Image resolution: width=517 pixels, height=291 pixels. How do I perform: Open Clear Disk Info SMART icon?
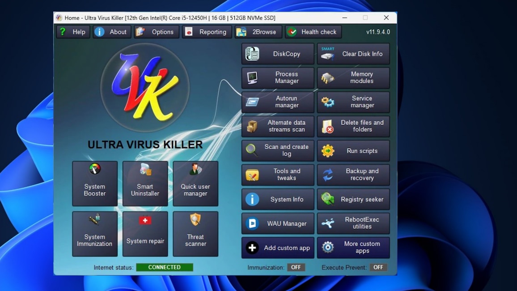click(328, 54)
